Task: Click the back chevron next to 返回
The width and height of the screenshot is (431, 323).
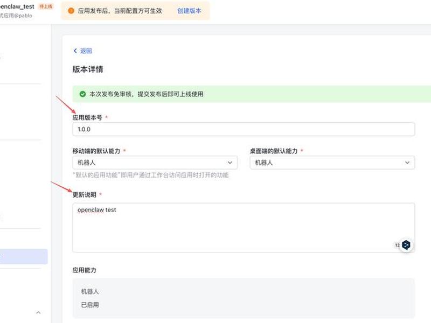Action: point(75,51)
